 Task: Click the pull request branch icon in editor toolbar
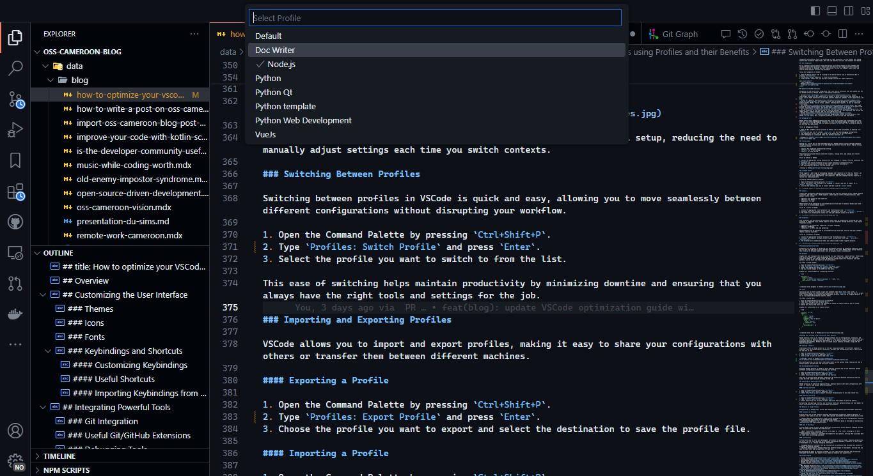[792, 34]
